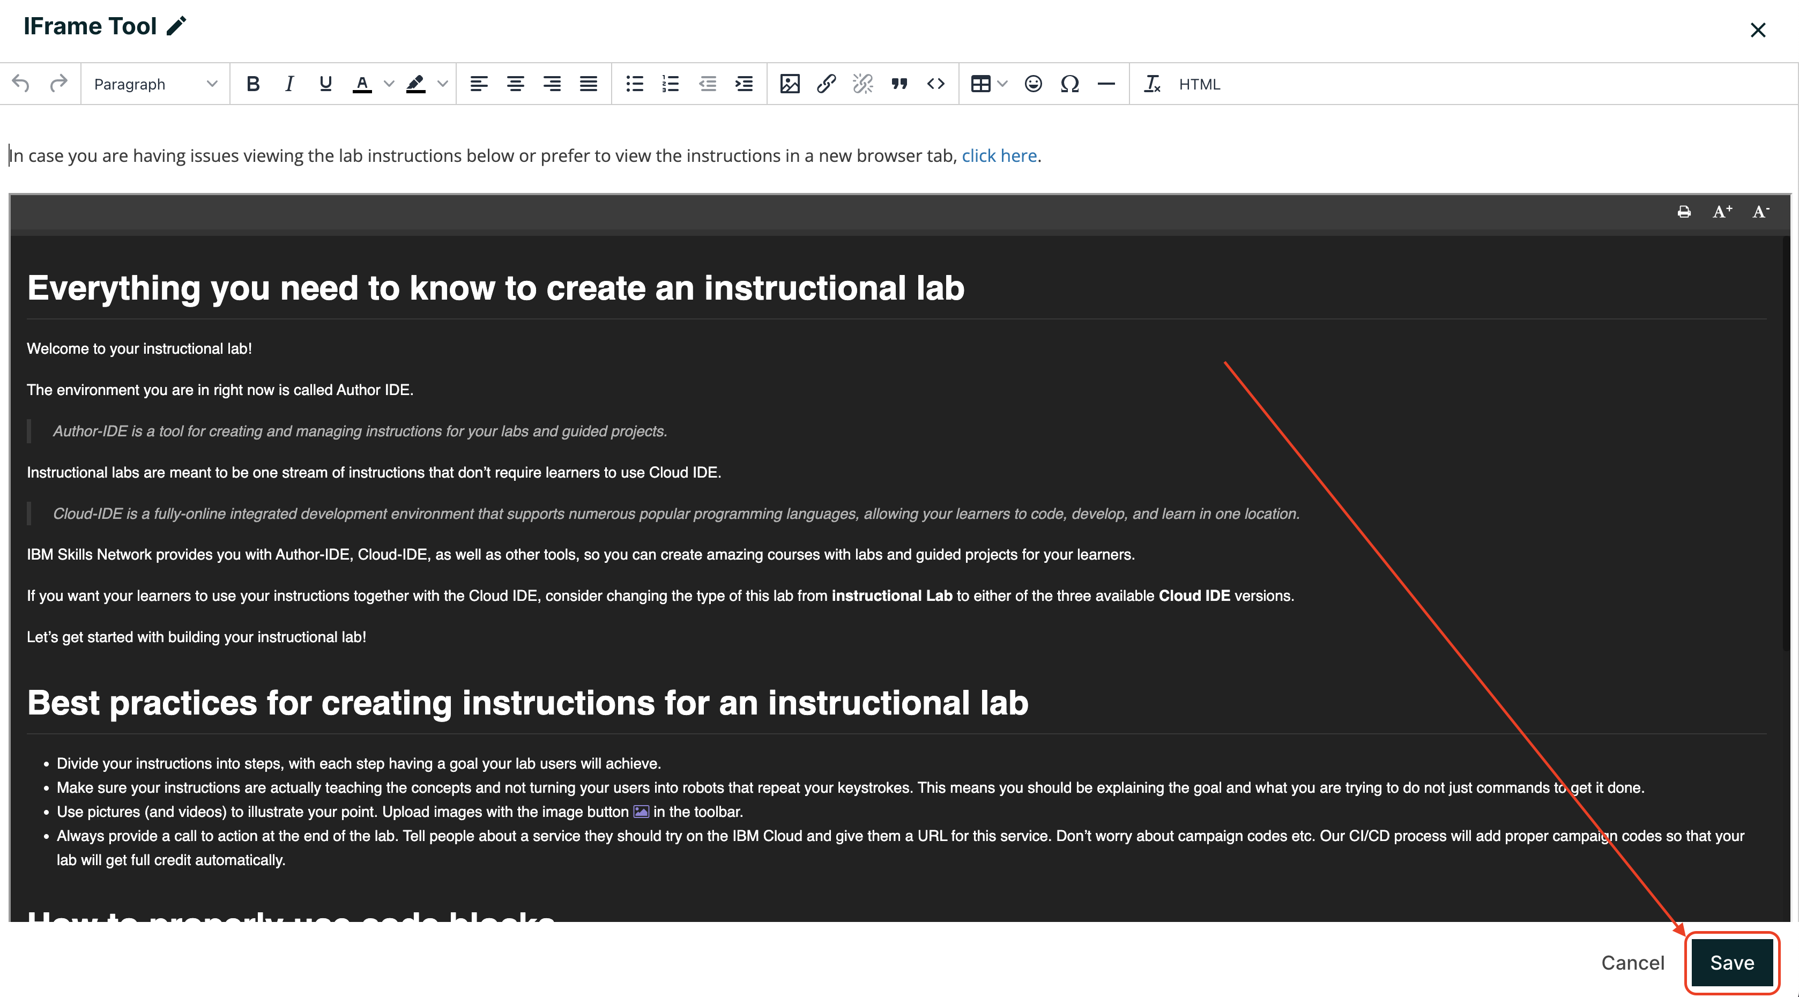This screenshot has width=1799, height=997.
Task: Expand the text color picker arrow
Action: (389, 84)
